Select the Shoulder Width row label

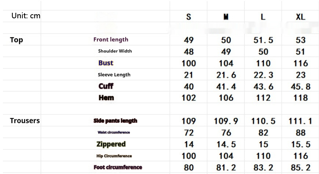pyautogui.click(x=115, y=51)
